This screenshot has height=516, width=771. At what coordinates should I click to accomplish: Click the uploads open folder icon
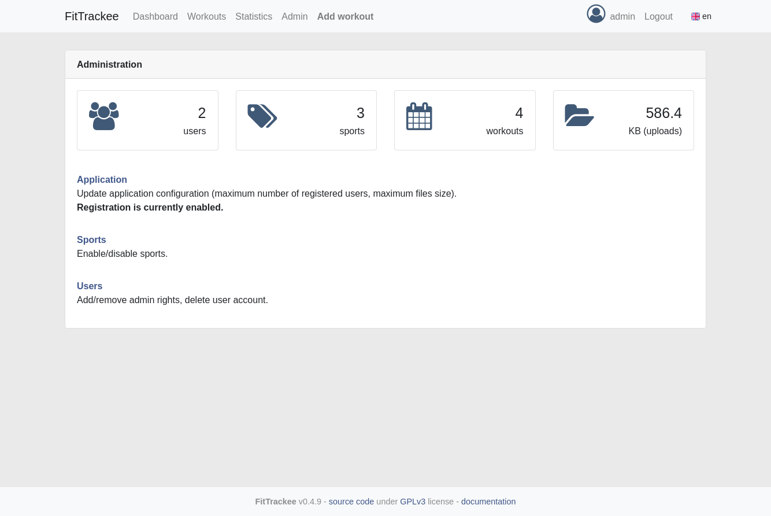pos(579,115)
